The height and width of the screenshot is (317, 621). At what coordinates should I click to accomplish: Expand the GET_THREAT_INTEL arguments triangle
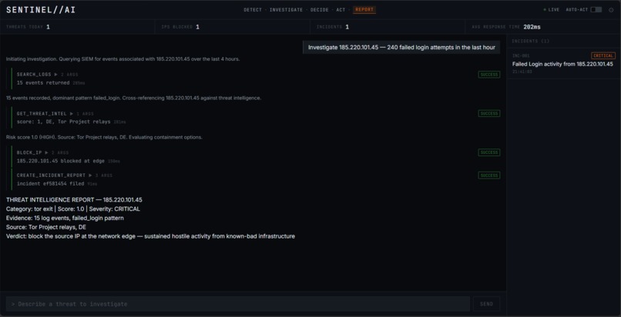point(72,113)
